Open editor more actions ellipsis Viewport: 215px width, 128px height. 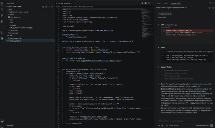pyautogui.click(x=152, y=3)
